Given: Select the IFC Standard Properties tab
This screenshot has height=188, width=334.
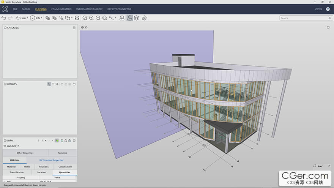Looking at the screenshot, I should [x=51, y=160].
